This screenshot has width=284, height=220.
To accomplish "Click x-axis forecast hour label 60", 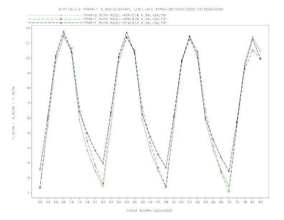I will point(198,202).
